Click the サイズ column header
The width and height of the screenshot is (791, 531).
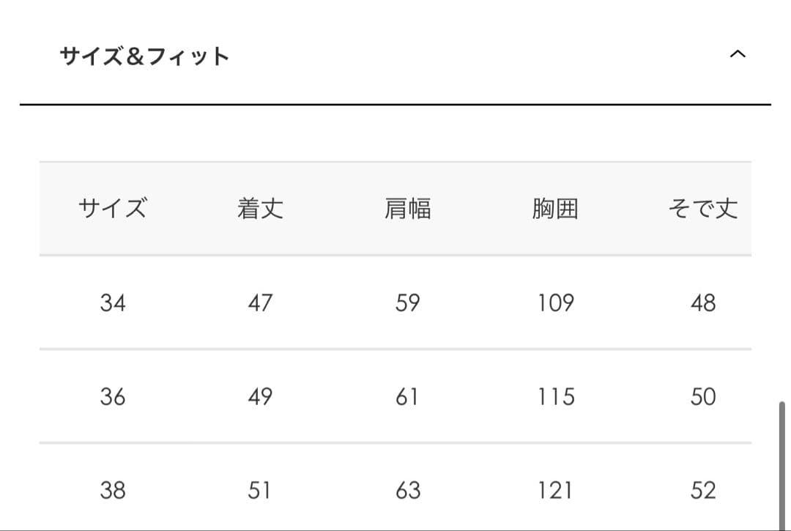click(x=113, y=209)
